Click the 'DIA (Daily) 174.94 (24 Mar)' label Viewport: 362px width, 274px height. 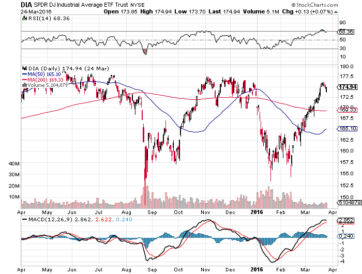[x=69, y=68]
